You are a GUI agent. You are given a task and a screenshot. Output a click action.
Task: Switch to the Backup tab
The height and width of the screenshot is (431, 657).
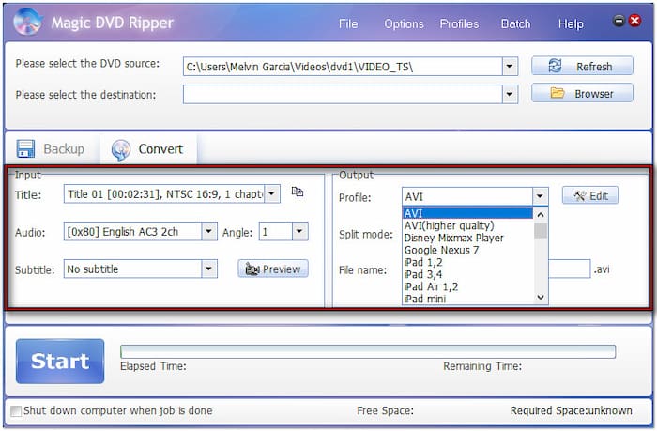(51, 149)
